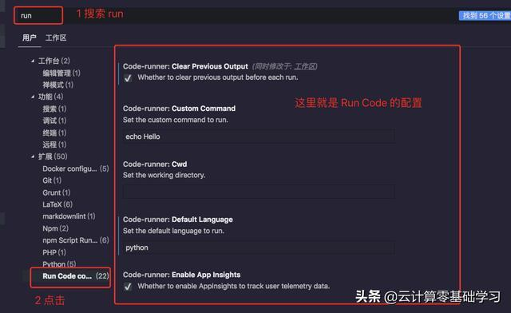
Task: Open 终端 (1) settings category
Action: (x=54, y=133)
